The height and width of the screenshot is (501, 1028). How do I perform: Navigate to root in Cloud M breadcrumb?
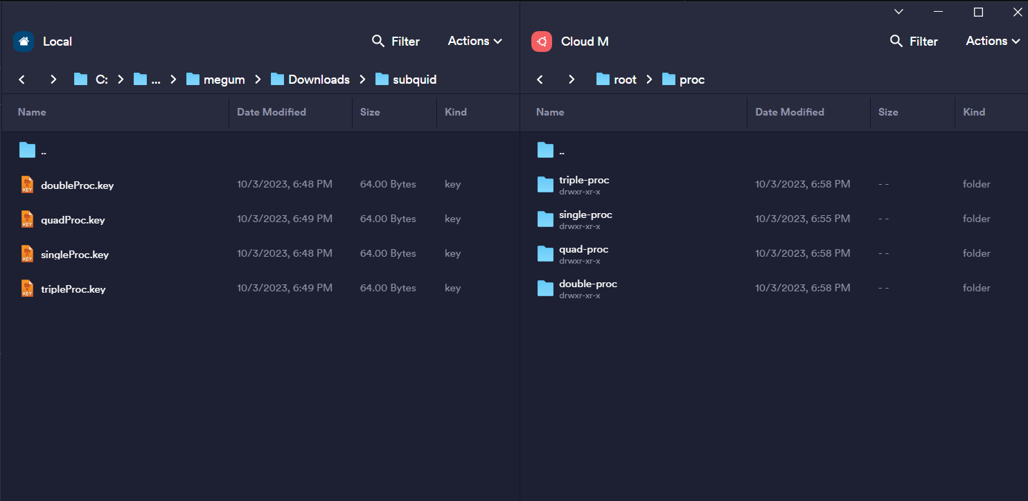[x=624, y=80]
